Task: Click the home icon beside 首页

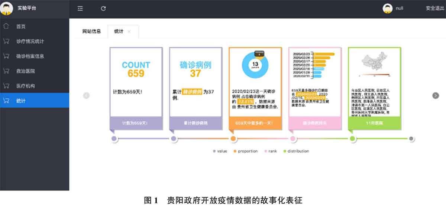Action: click(x=6, y=26)
